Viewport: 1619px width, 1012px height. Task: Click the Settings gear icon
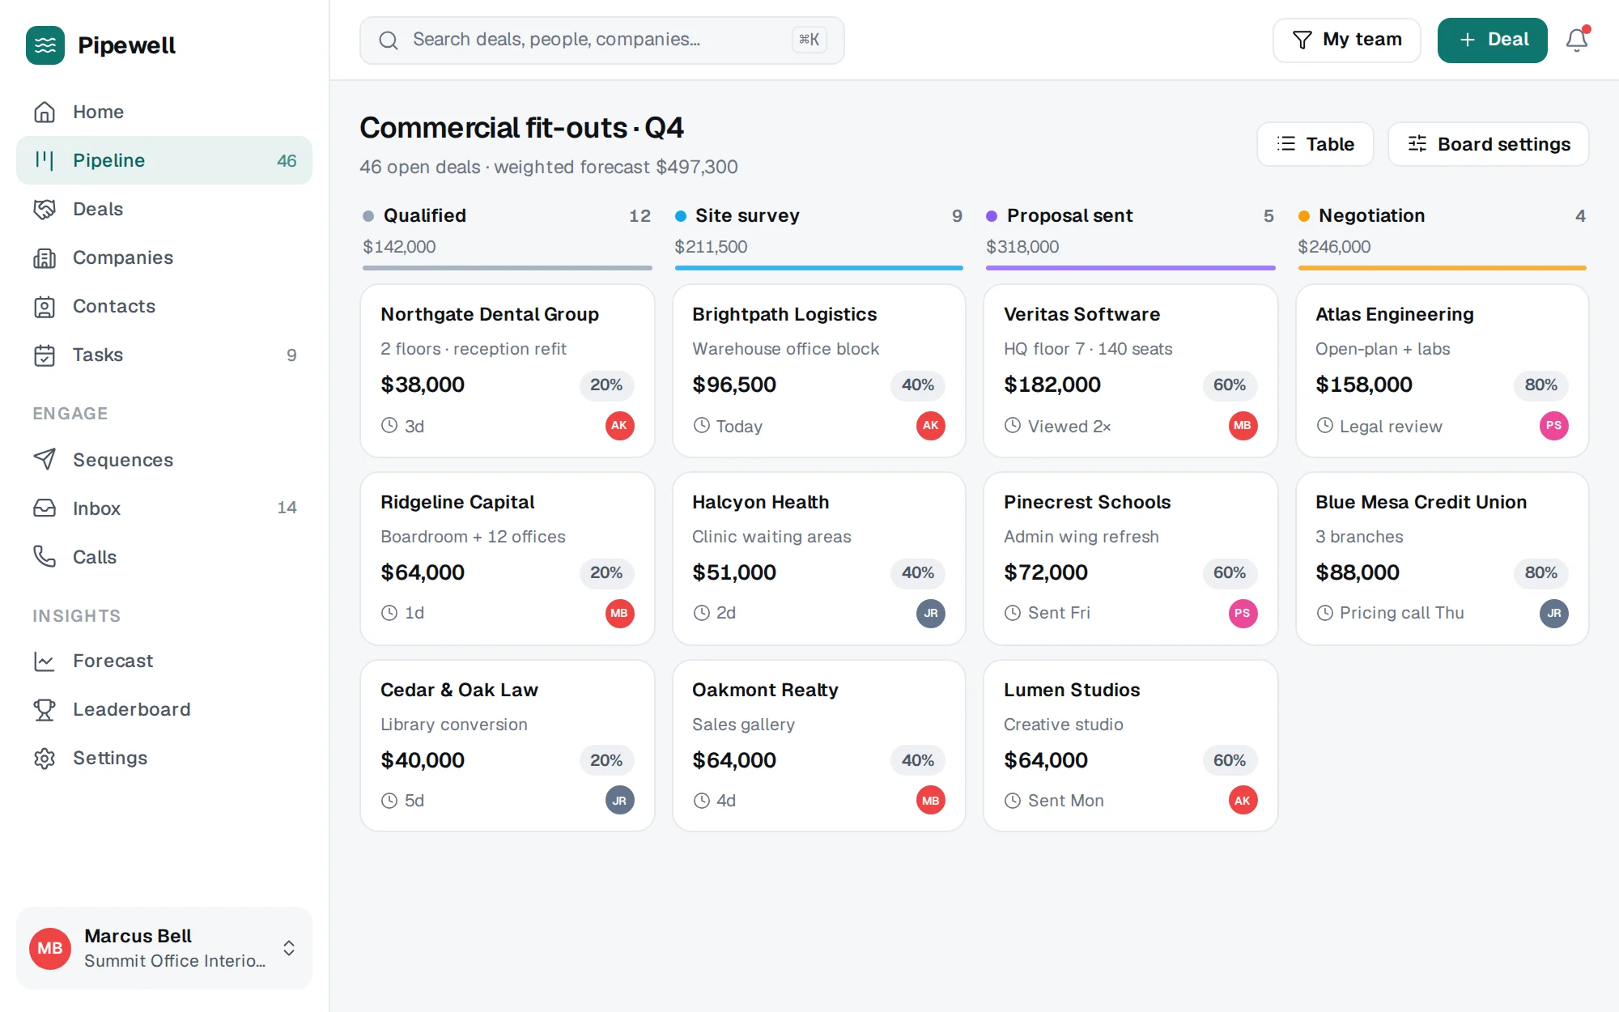pyautogui.click(x=45, y=758)
